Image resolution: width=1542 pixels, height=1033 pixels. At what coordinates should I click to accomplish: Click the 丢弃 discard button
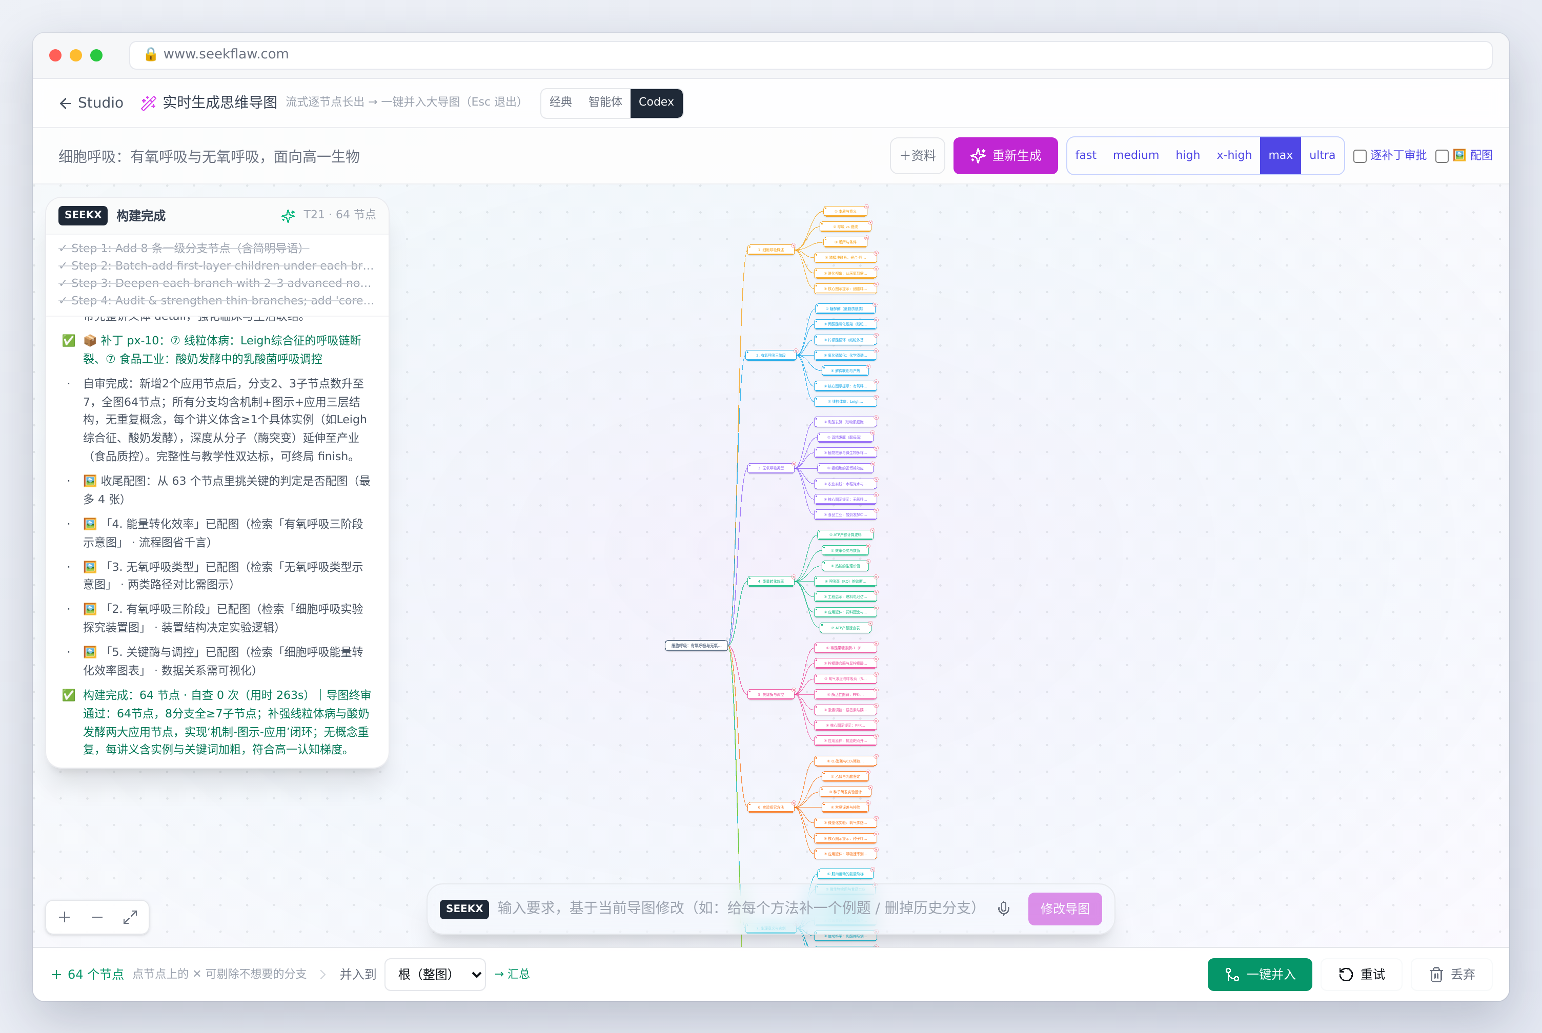1452,975
